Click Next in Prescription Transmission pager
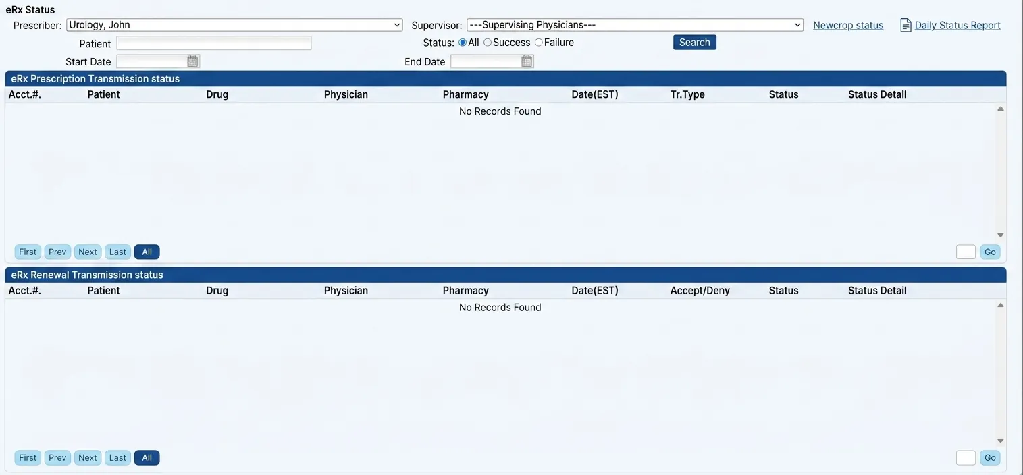The image size is (1023, 475). tap(88, 252)
